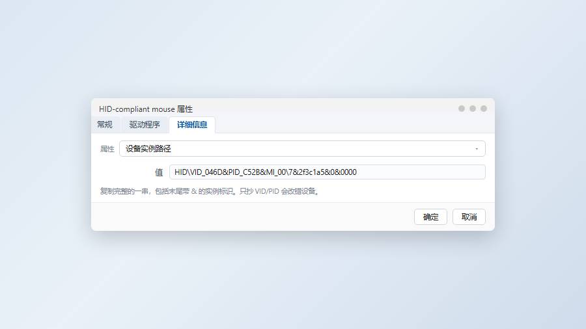
Task: Open the 设备实例路径 property dropdown
Action: [302, 149]
